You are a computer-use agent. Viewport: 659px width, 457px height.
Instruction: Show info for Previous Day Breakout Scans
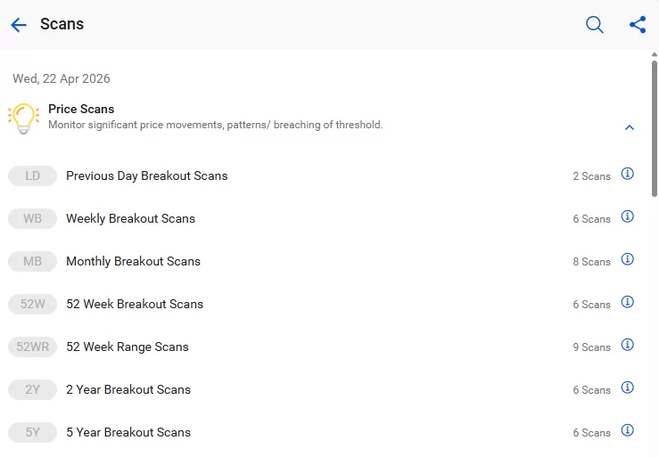628,174
